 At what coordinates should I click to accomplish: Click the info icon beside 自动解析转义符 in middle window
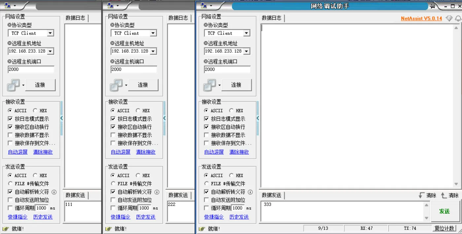157,192
